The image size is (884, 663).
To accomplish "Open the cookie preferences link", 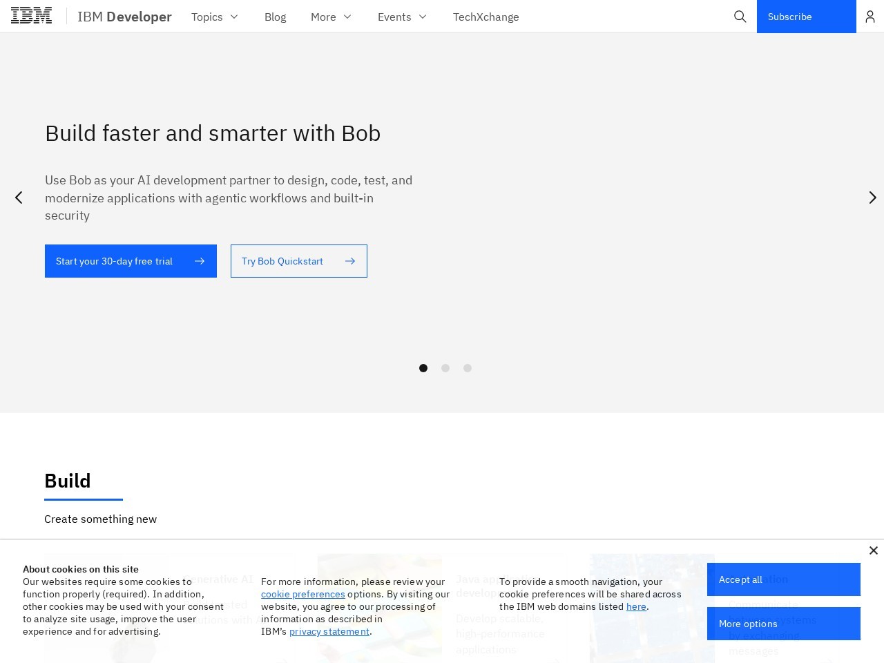I will click(x=302, y=594).
